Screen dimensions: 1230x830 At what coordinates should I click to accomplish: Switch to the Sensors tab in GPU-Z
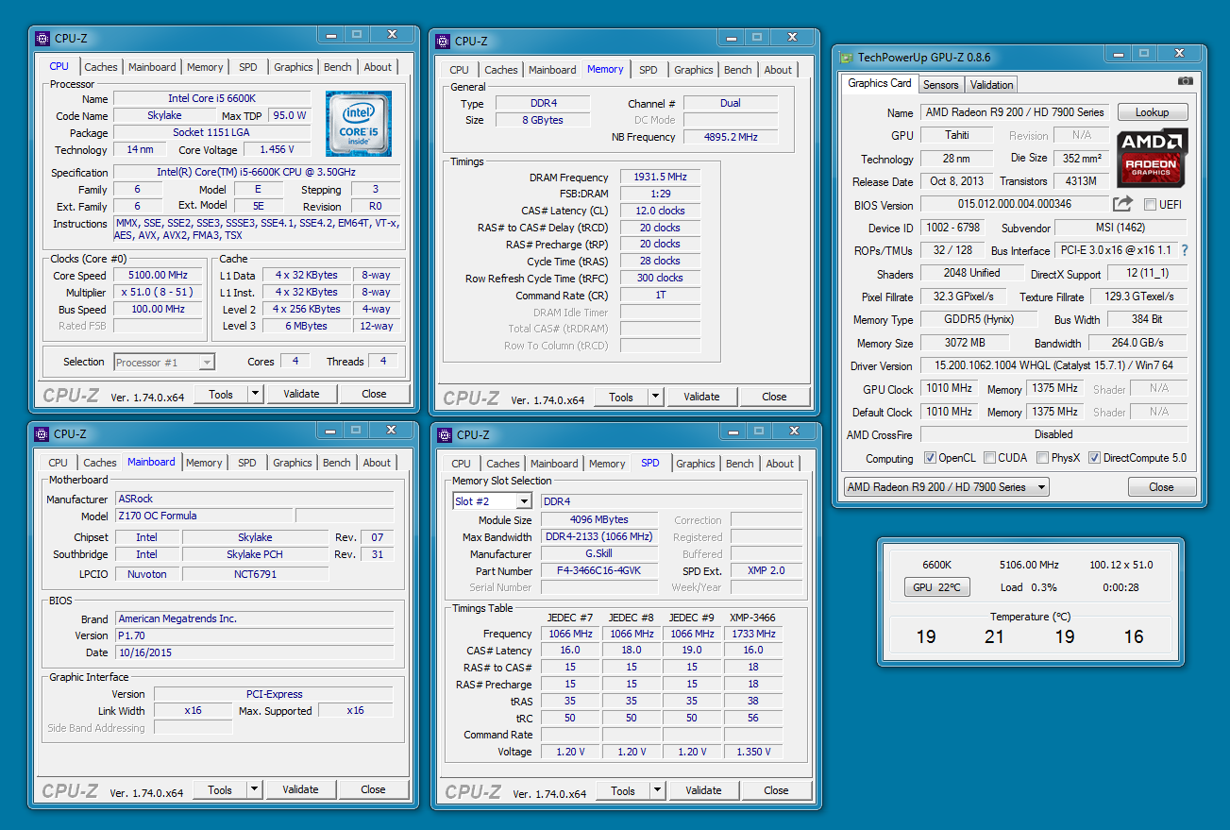coord(940,84)
